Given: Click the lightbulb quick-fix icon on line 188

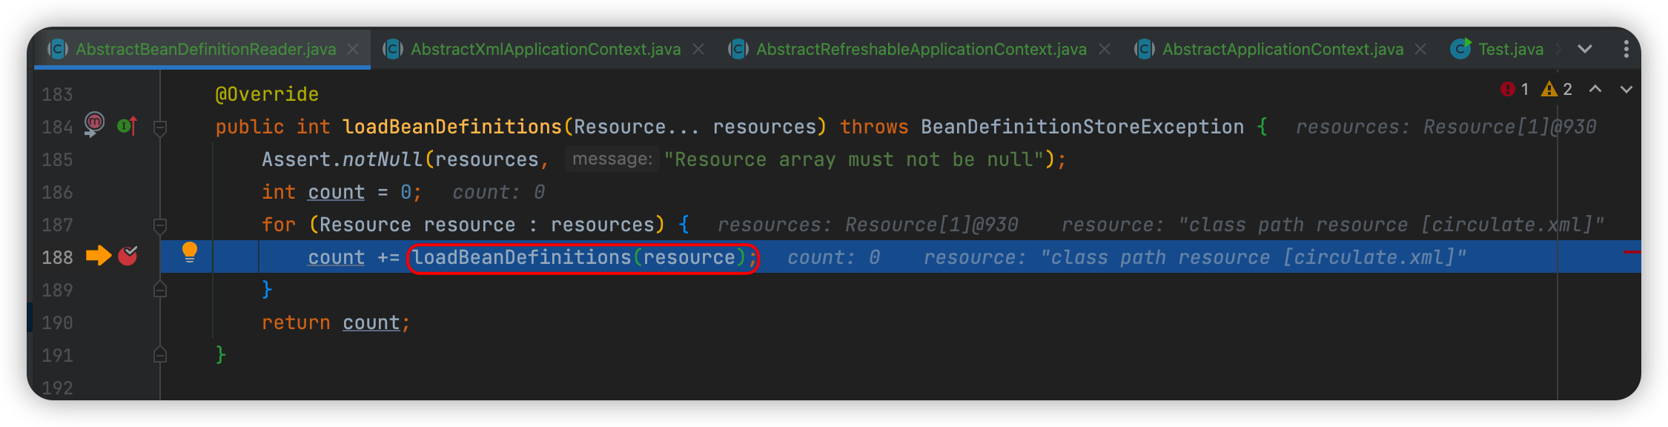Looking at the screenshot, I should [190, 252].
